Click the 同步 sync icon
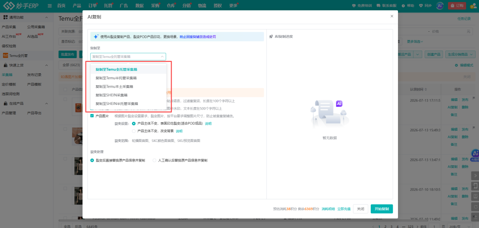Screen dimensions: 479x228 (421, 6)
